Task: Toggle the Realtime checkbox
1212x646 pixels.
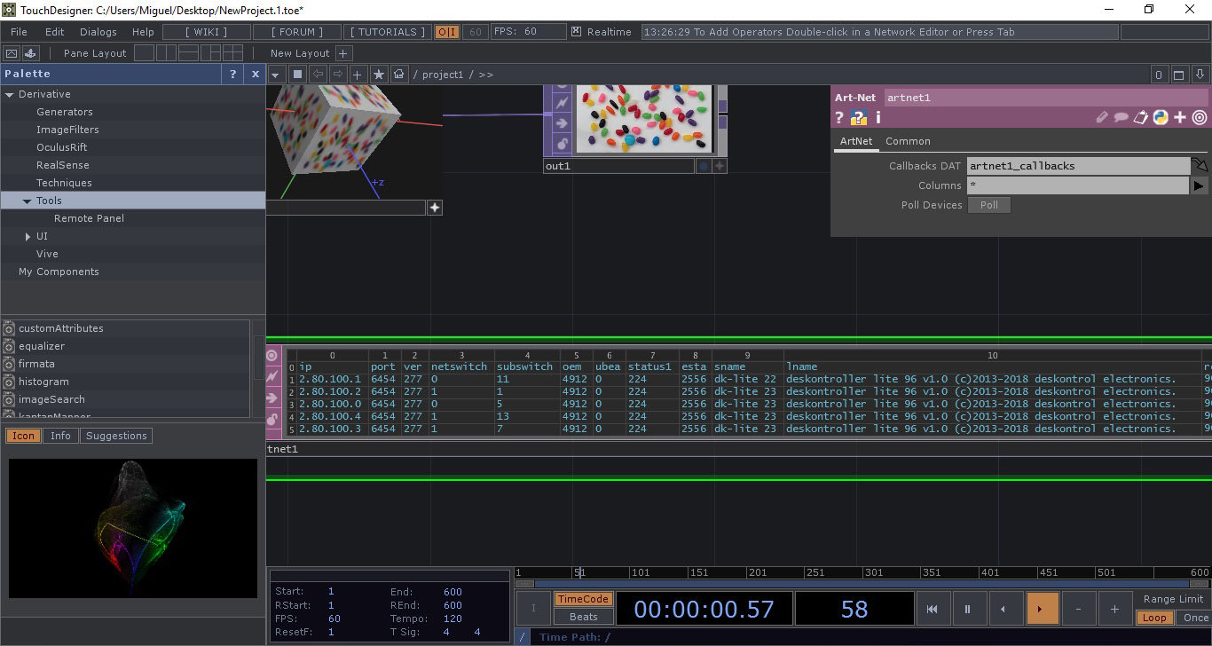Action: (576, 31)
